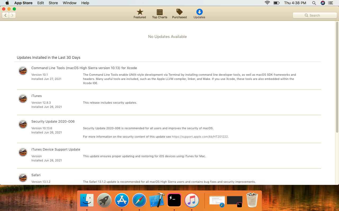Click the iOS devices updating and restoring description
339x211 pixels.
click(144, 156)
